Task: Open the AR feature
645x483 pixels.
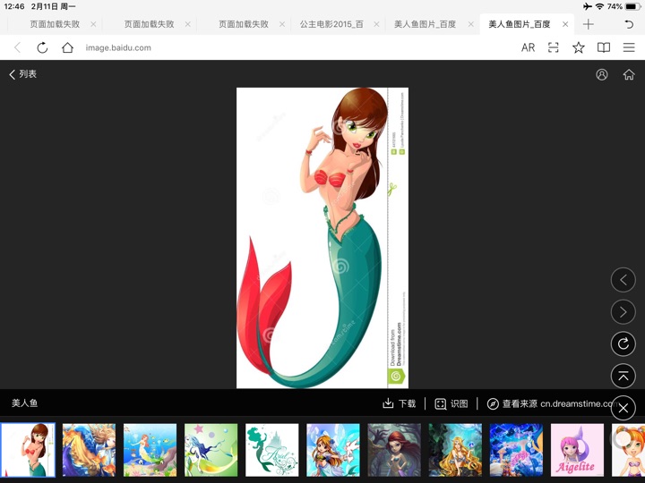Action: click(528, 47)
